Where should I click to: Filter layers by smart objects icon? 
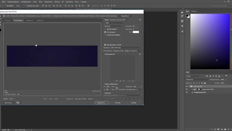click(219, 76)
